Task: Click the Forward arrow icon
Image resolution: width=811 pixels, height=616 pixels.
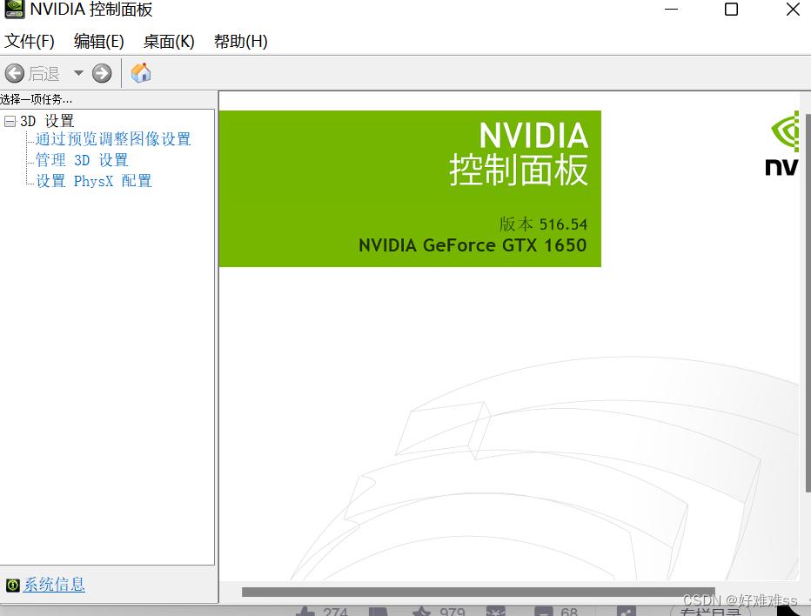Action: (102, 73)
